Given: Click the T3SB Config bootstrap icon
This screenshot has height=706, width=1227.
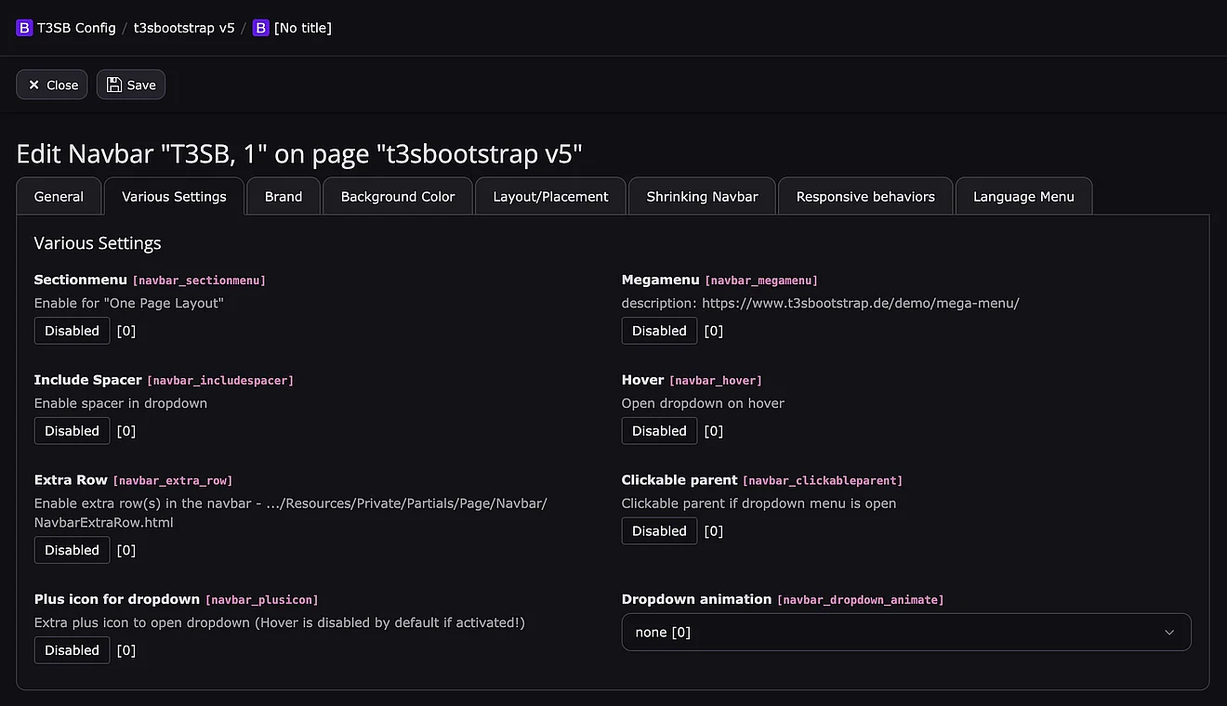Looking at the screenshot, I should tap(24, 28).
